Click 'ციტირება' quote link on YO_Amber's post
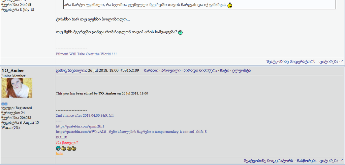Screen dimensions: 345x165 (x=329, y=161)
